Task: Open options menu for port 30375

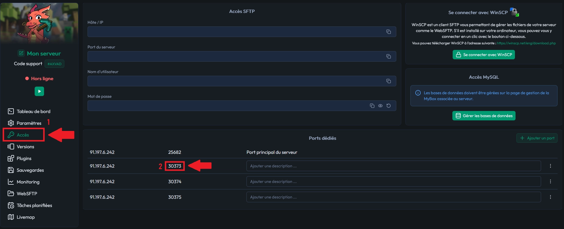Action: [550, 197]
